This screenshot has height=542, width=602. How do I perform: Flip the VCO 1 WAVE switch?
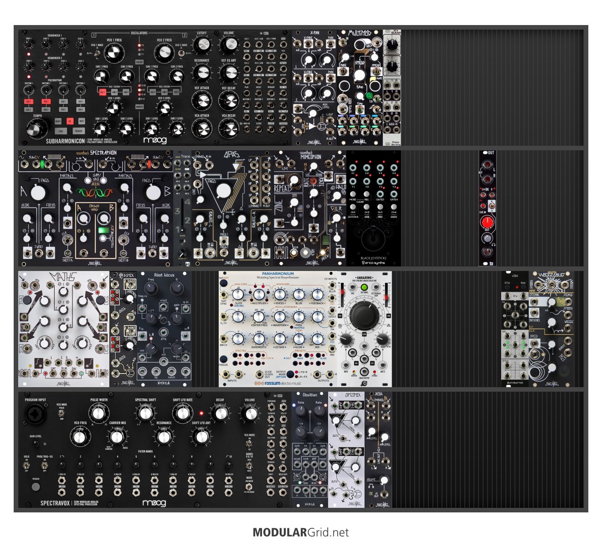[98, 53]
